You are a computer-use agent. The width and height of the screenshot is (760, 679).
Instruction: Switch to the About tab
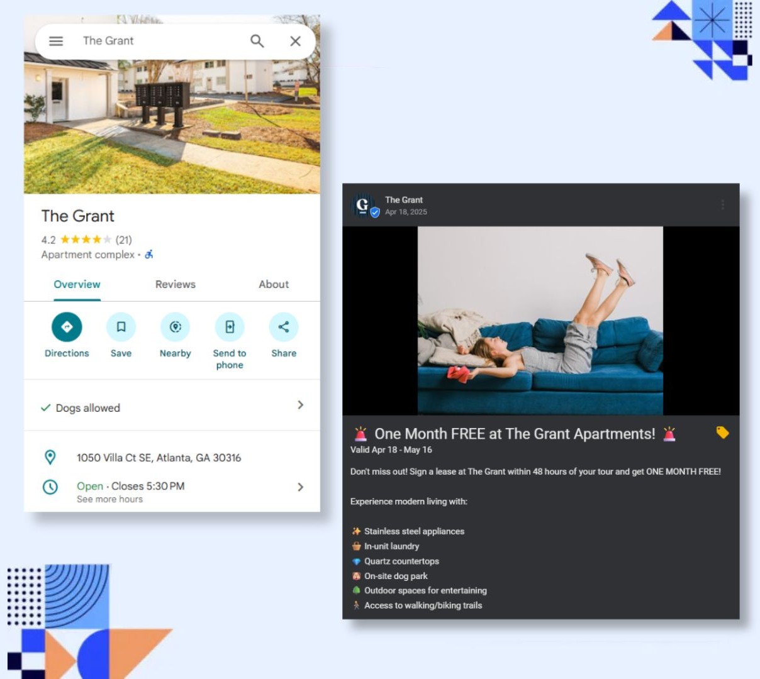point(274,285)
